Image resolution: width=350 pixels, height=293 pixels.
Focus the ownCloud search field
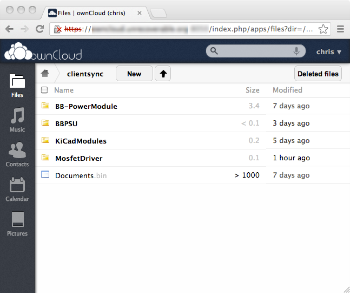255,51
